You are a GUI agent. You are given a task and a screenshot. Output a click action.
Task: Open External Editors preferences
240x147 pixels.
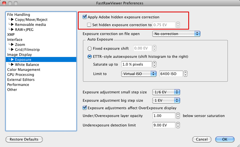click(x=21, y=80)
